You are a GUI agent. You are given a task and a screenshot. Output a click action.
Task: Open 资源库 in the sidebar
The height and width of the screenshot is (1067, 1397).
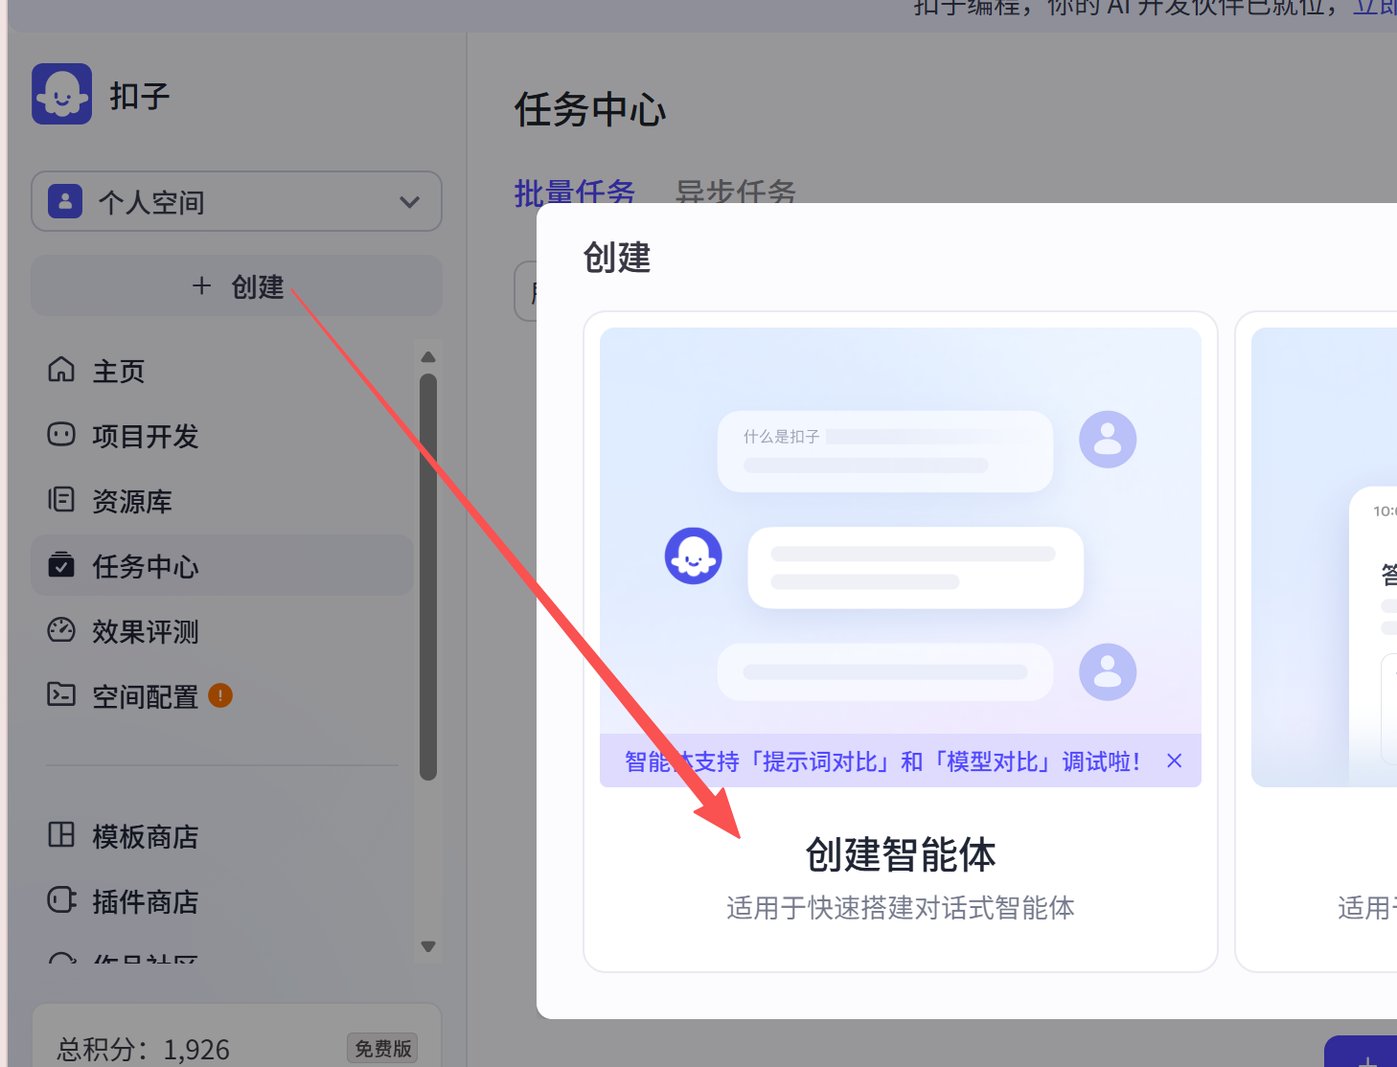point(222,501)
